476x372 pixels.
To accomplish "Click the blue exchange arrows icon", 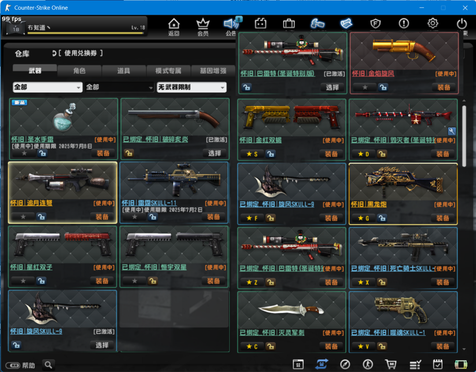I will (x=322, y=364).
